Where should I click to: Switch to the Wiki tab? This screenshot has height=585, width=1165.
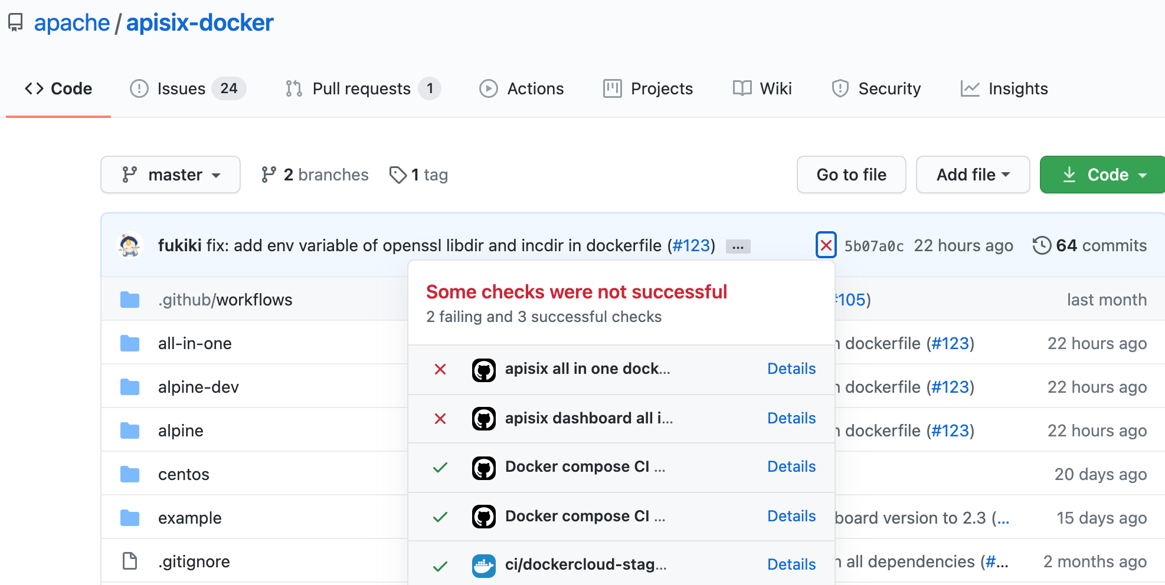pos(762,88)
